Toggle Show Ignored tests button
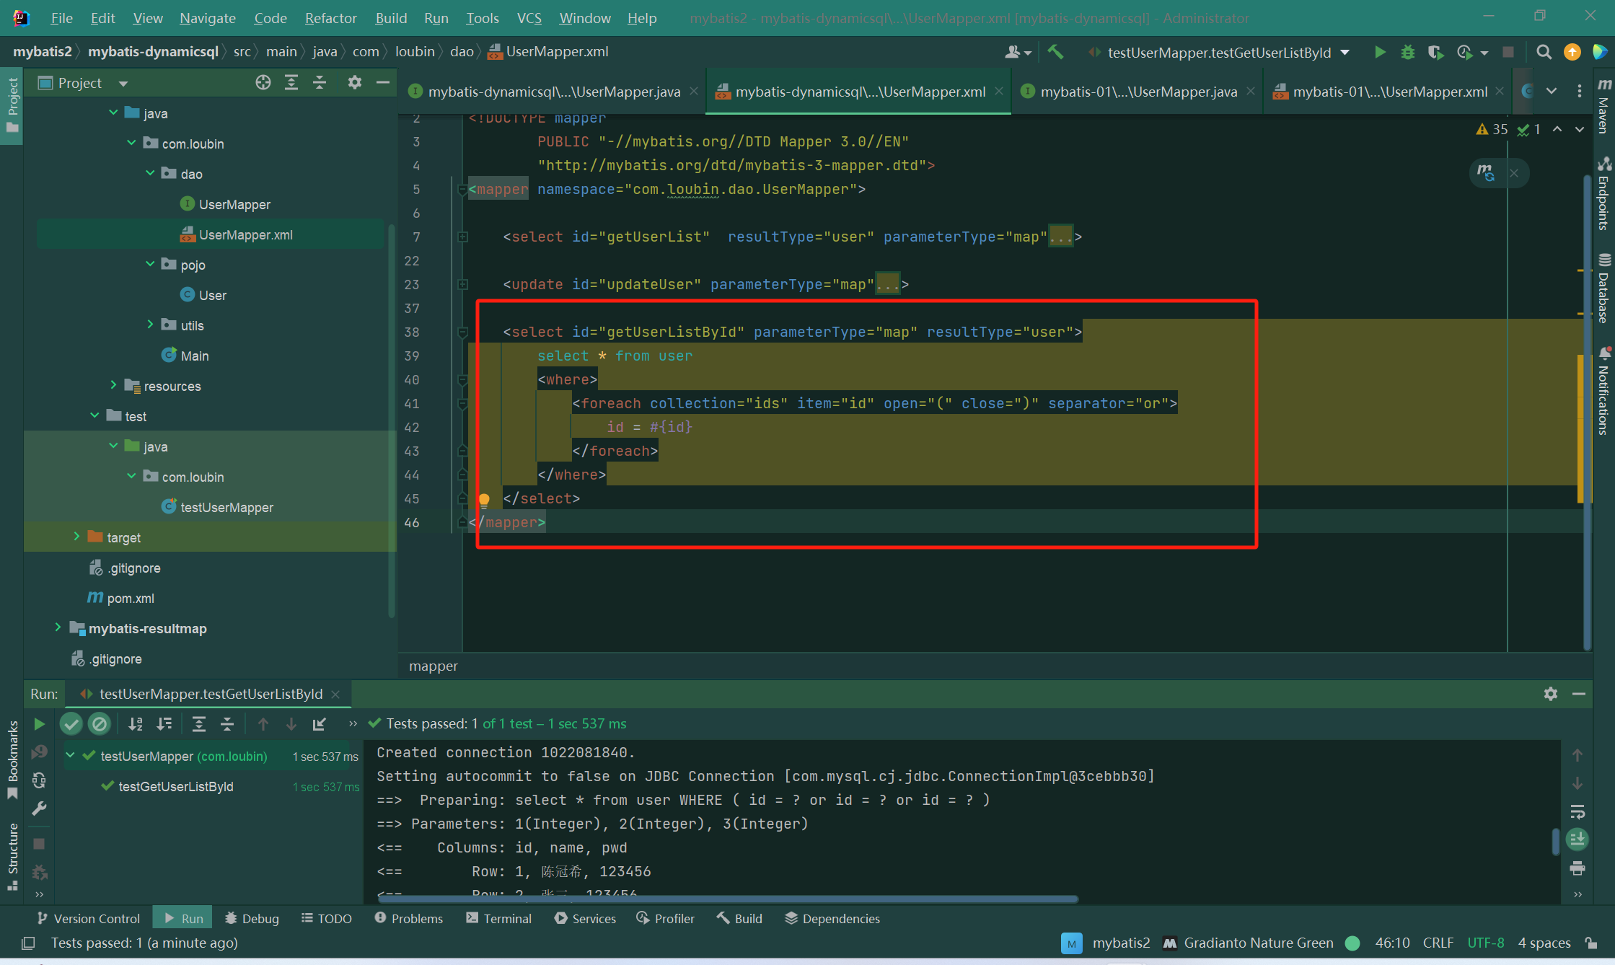Image resolution: width=1615 pixels, height=965 pixels. [100, 723]
